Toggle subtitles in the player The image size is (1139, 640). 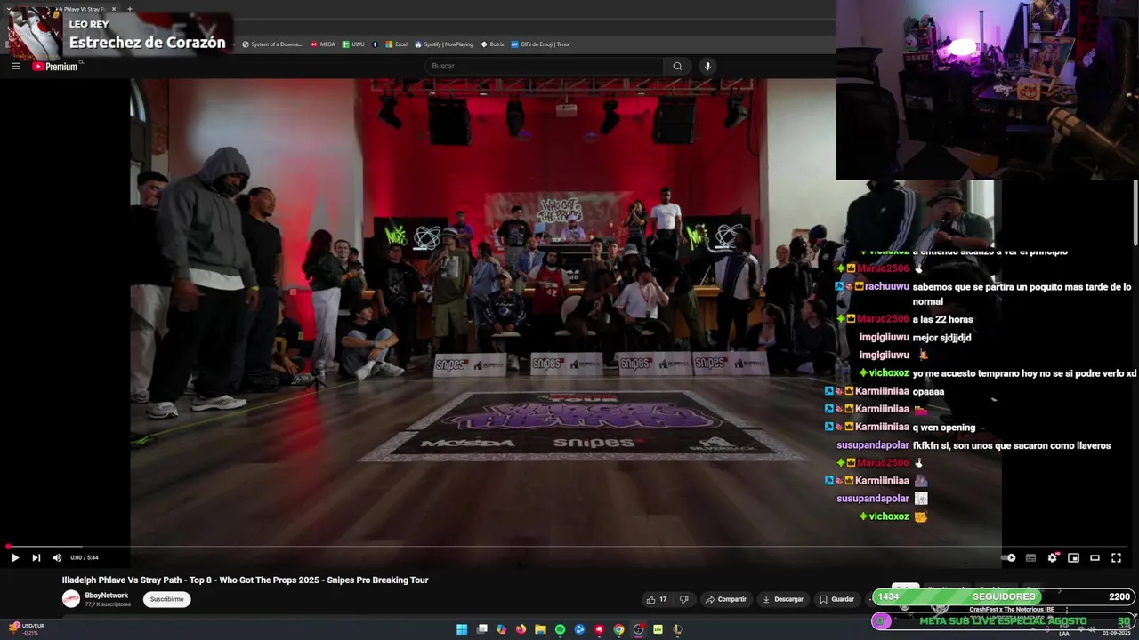coord(1030,558)
